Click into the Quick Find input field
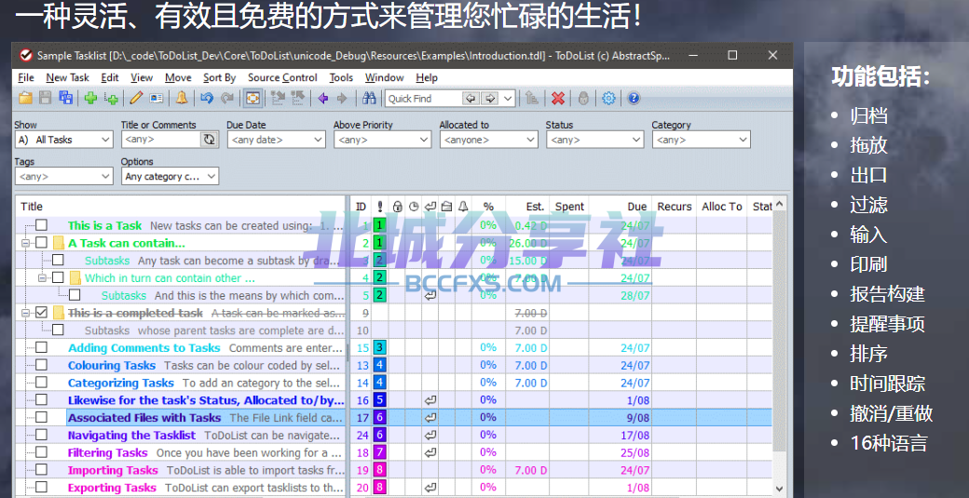 (423, 98)
